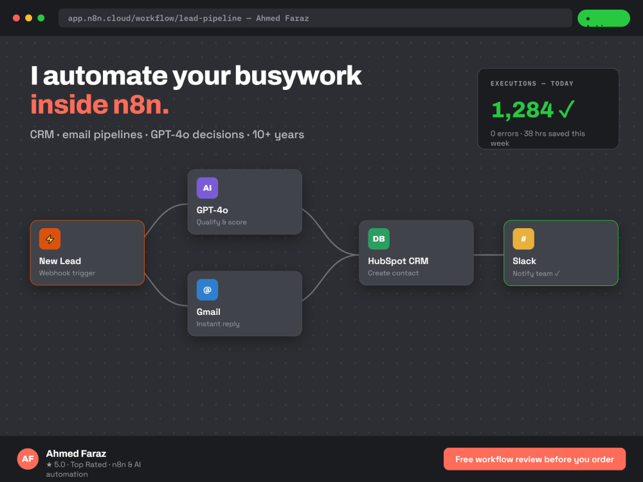This screenshot has width=643, height=482.
Task: Click the green DB icon on HubSpot CRM node
Action: tap(379, 239)
